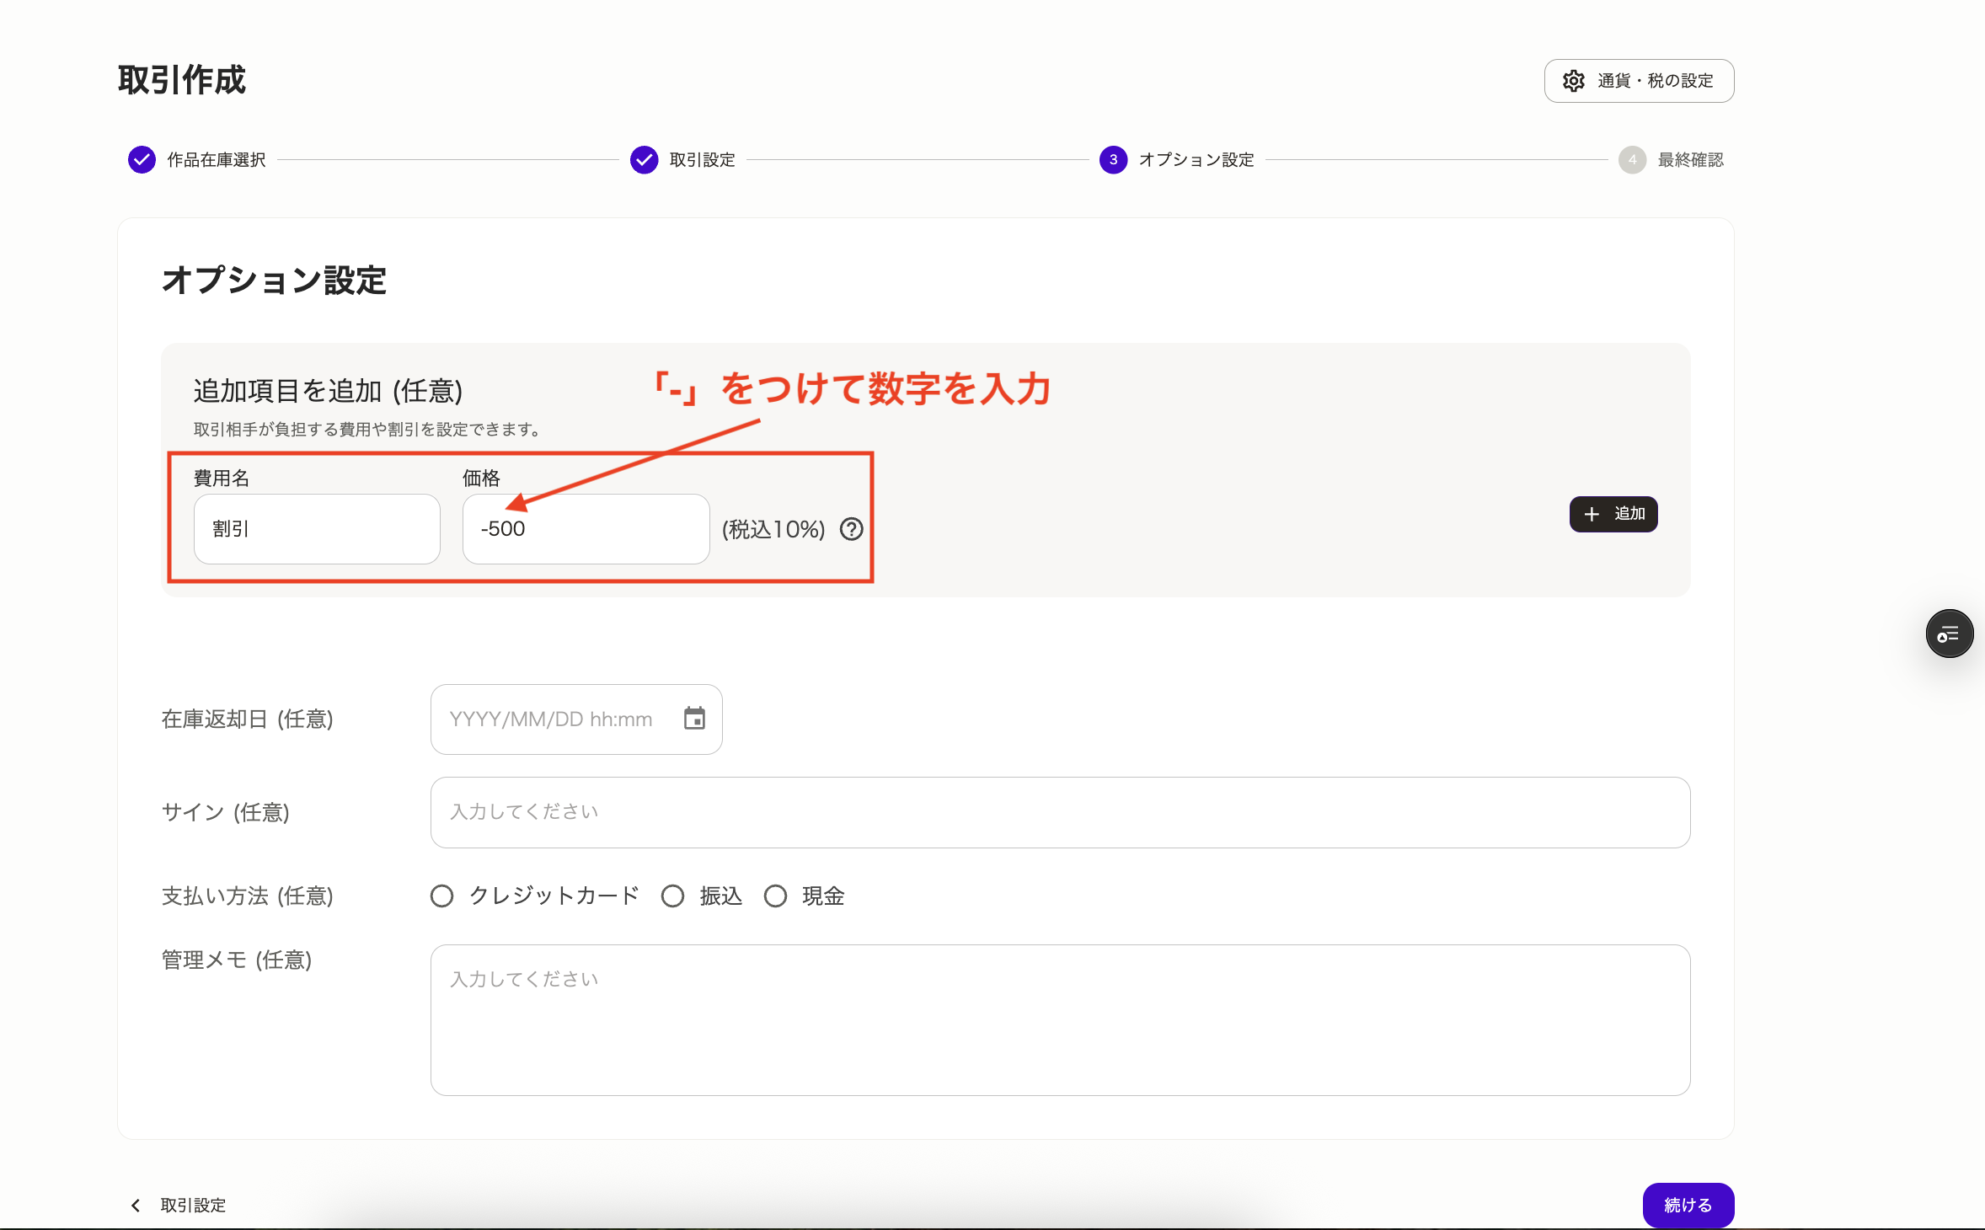Click the step 4 circle for 最終確認
The image size is (1985, 1230).
pos(1632,159)
